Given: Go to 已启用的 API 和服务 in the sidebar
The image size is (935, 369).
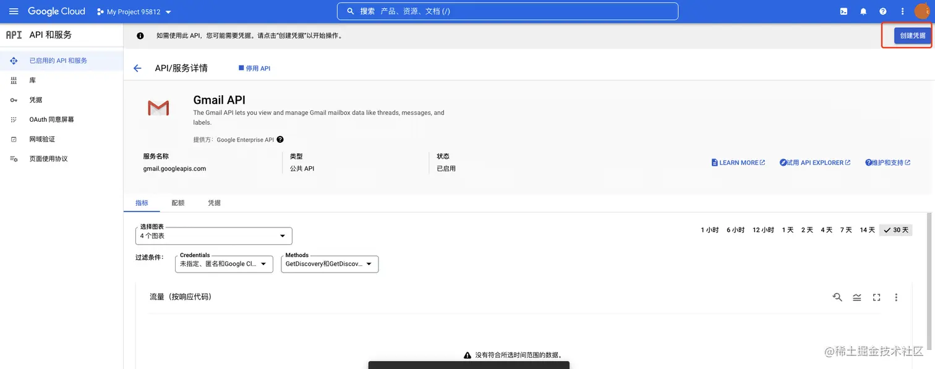Looking at the screenshot, I should 61,61.
